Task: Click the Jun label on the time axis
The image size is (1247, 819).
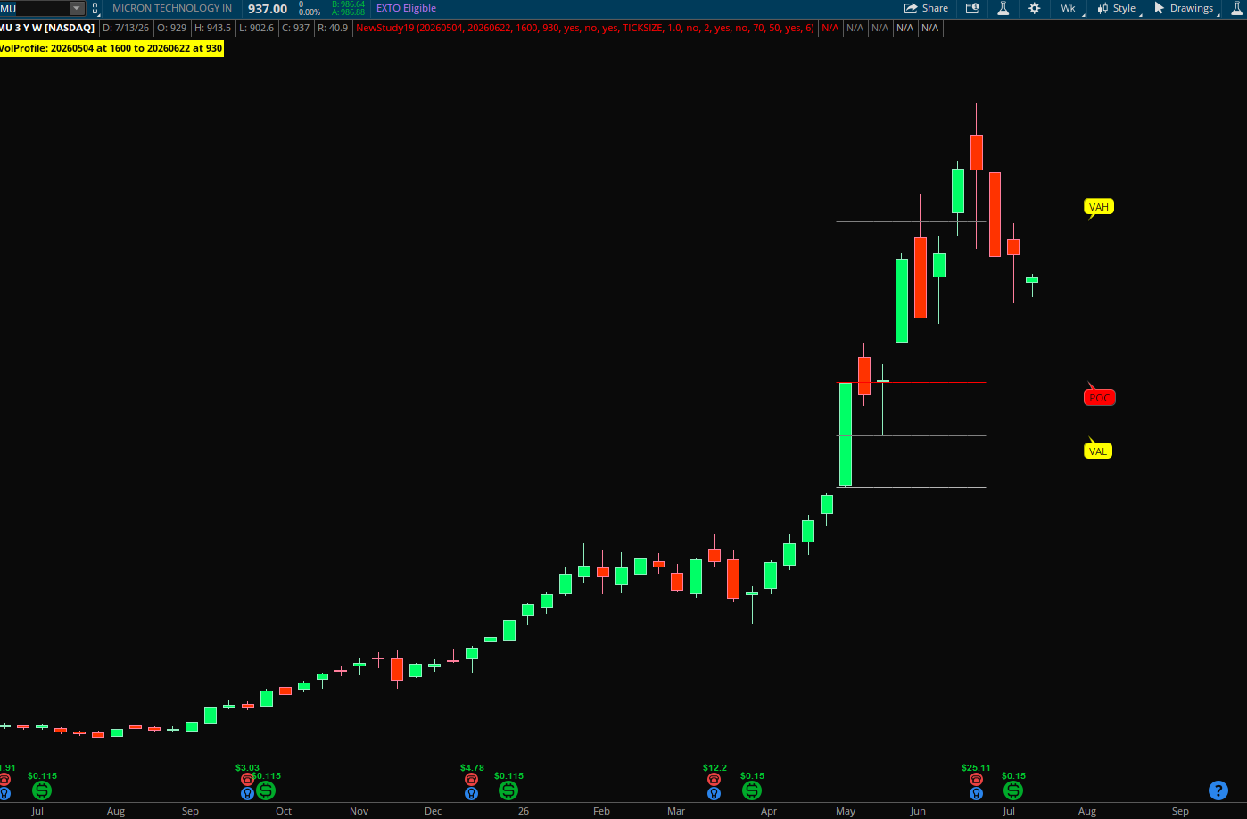Action: coord(918,811)
